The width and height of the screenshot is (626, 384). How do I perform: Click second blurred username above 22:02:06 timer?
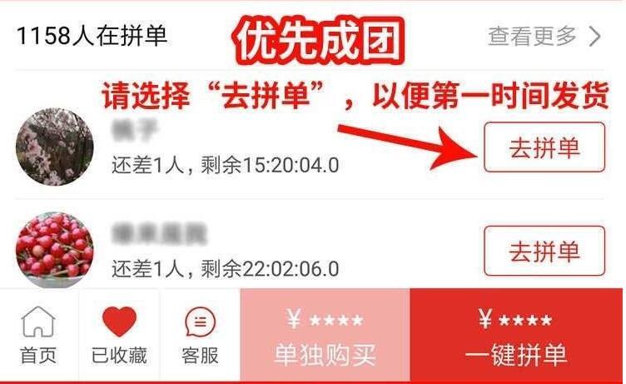pos(160,234)
